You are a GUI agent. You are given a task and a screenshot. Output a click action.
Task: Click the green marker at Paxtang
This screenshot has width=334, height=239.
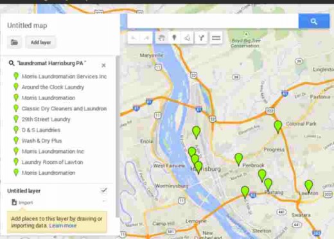pyautogui.click(x=268, y=184)
